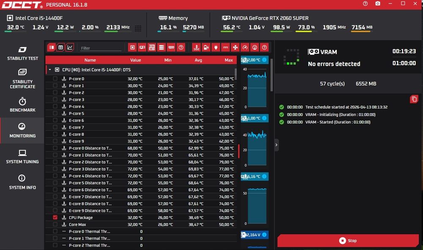Expand the side panel chevron arrow
This screenshot has width=423, height=250.
[276, 145]
